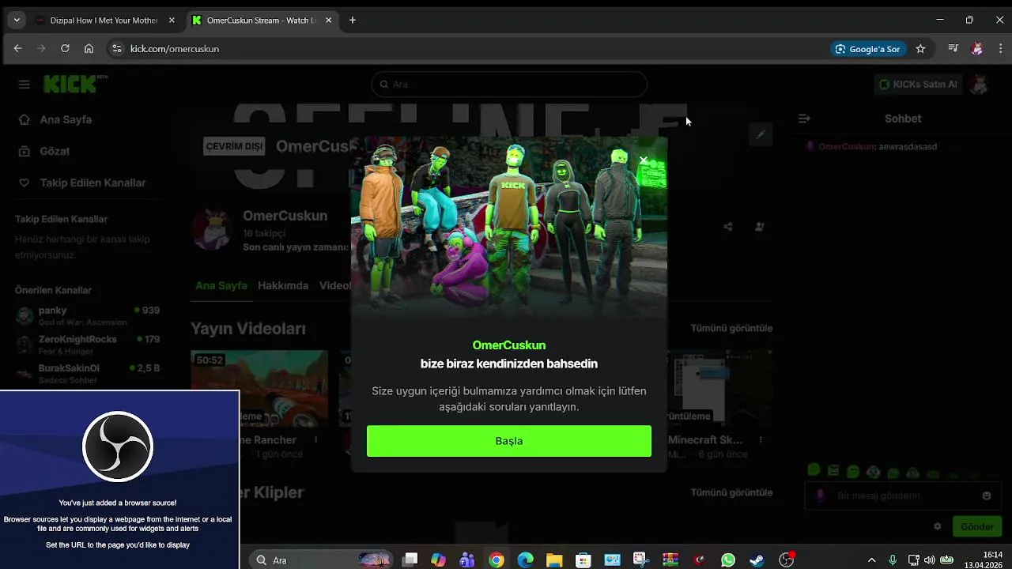1012x569 pixels.
Task: Open chat settings gear icon
Action: tap(938, 526)
